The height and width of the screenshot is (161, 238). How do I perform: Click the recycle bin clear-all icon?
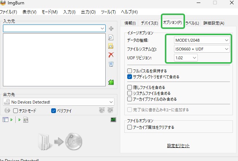[111, 64]
